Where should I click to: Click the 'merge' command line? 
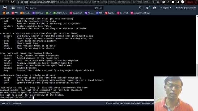click(41, 60)
